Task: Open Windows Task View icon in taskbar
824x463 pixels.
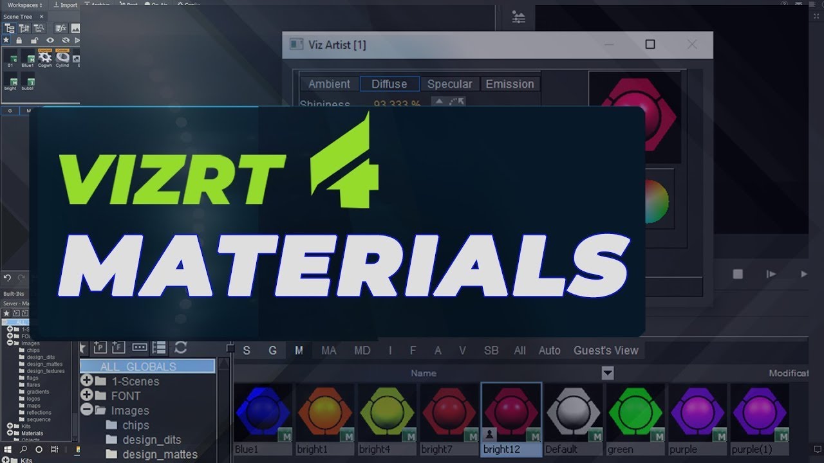Action: point(55,449)
